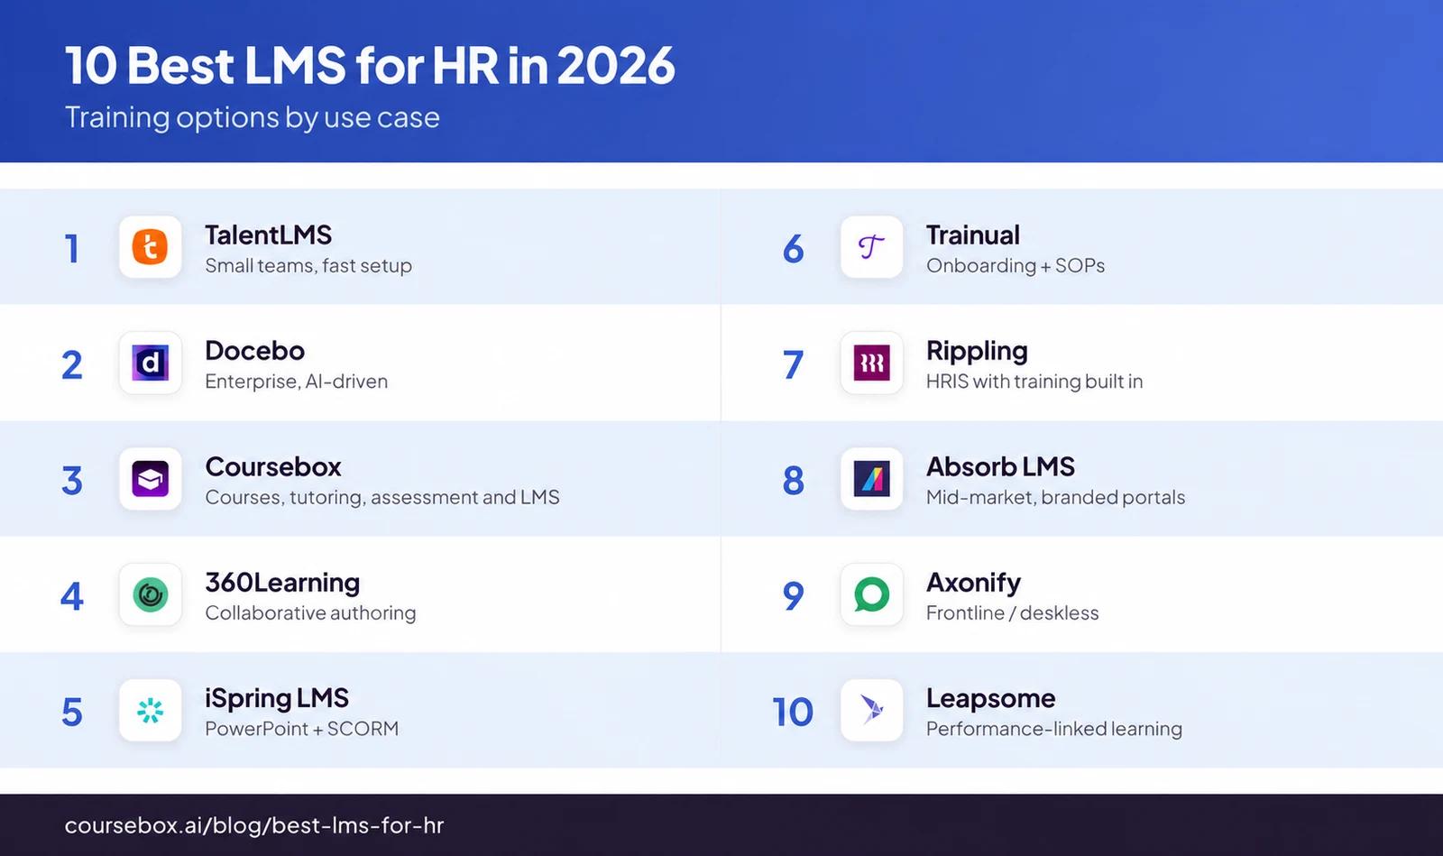Select the Docebo name text

click(255, 351)
